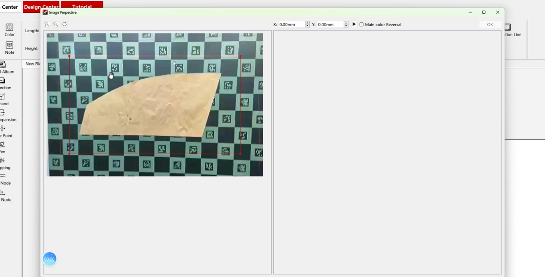Select the Pen tool in sidebar
Viewport: 545px width, 277px height.
pyautogui.click(x=3, y=146)
